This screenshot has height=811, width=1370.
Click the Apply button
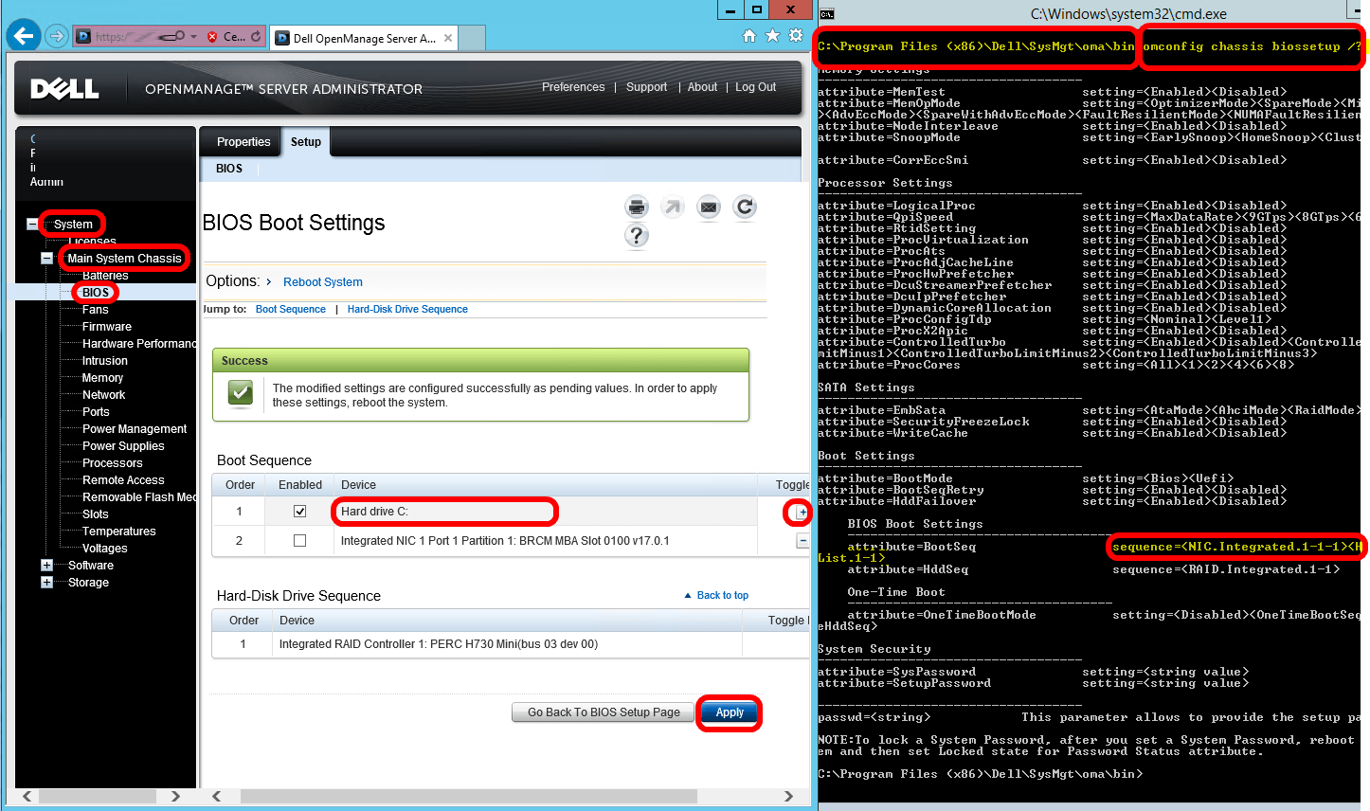[x=729, y=713]
